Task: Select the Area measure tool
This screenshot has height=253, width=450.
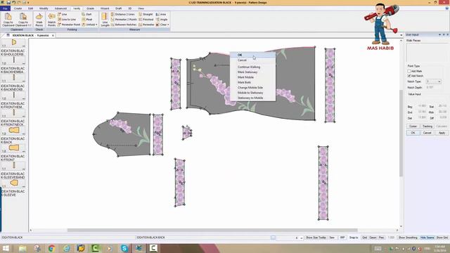Action: tap(161, 14)
